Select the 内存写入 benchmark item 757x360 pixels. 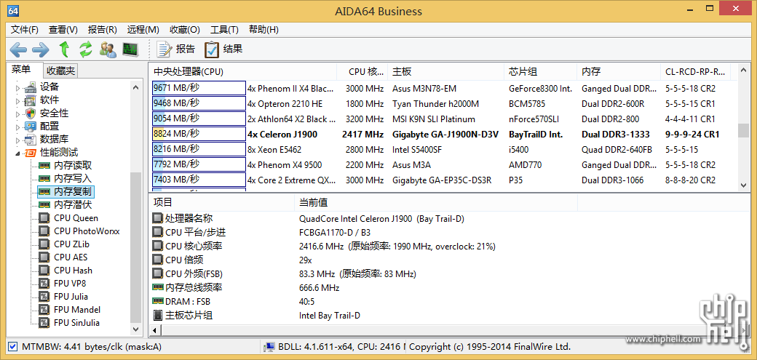click(73, 179)
